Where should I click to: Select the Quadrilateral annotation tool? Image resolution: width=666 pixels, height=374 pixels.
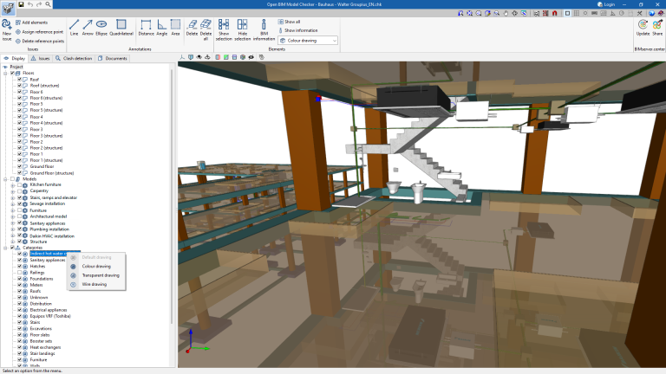click(x=121, y=28)
